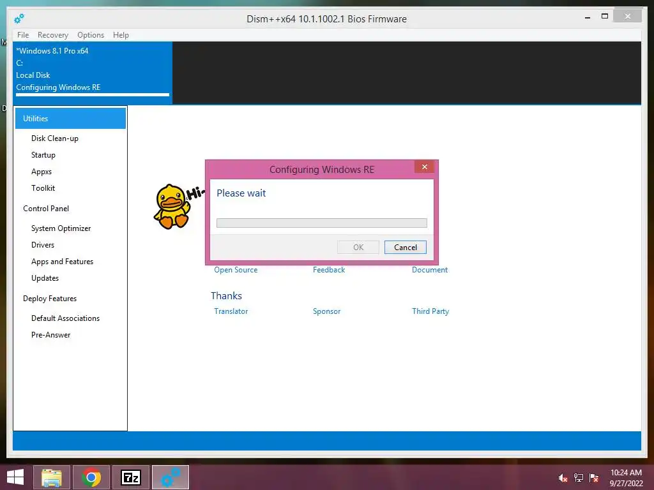
Task: Click the Configuring Windows RE progress bar under image tile
Action: pyautogui.click(x=93, y=94)
